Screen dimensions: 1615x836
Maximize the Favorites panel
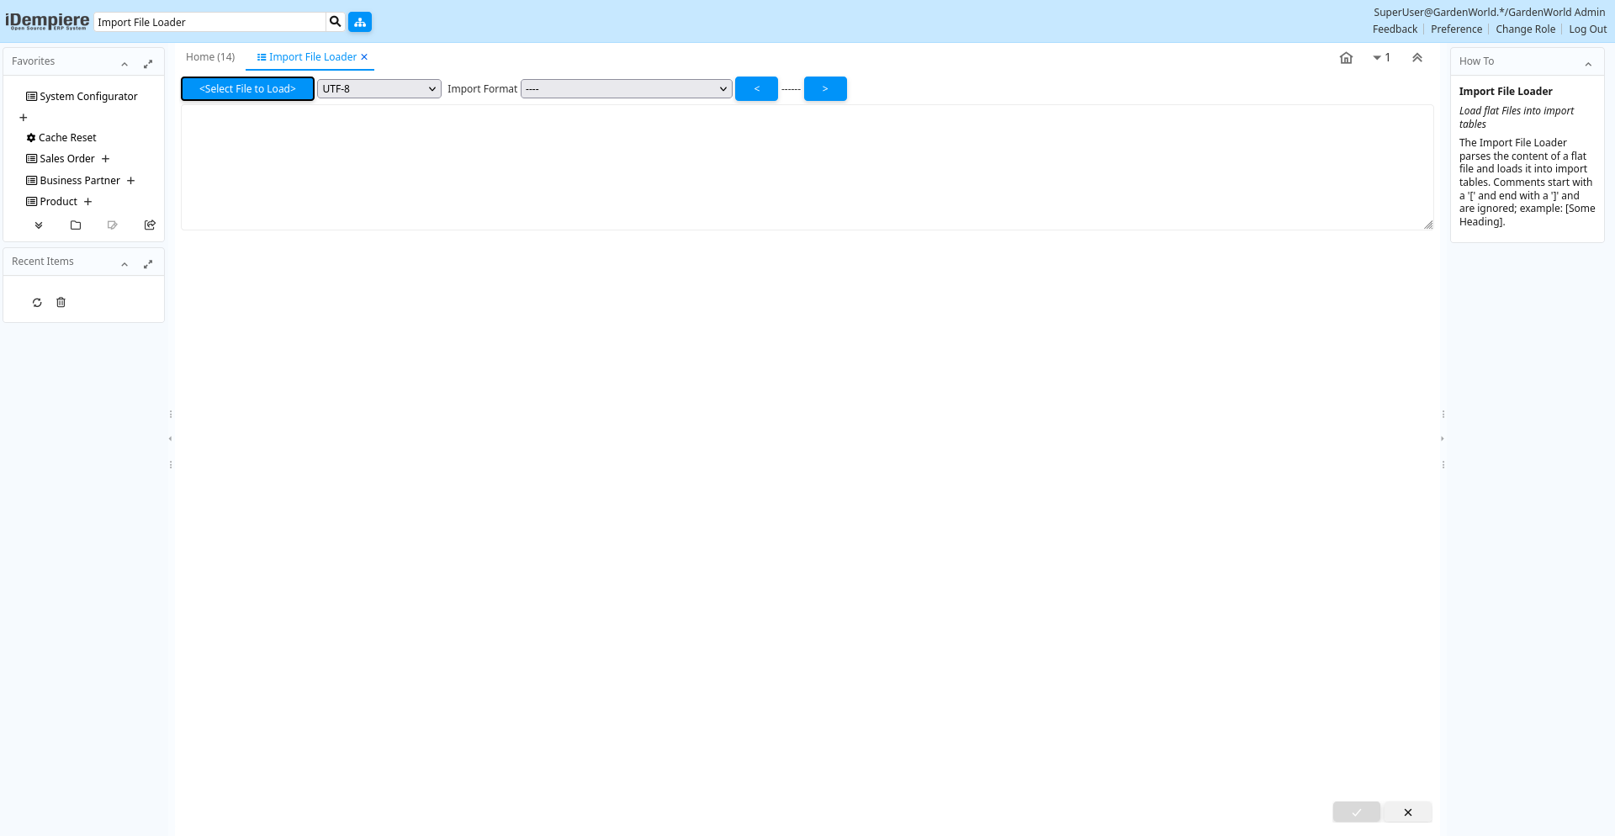(x=148, y=64)
